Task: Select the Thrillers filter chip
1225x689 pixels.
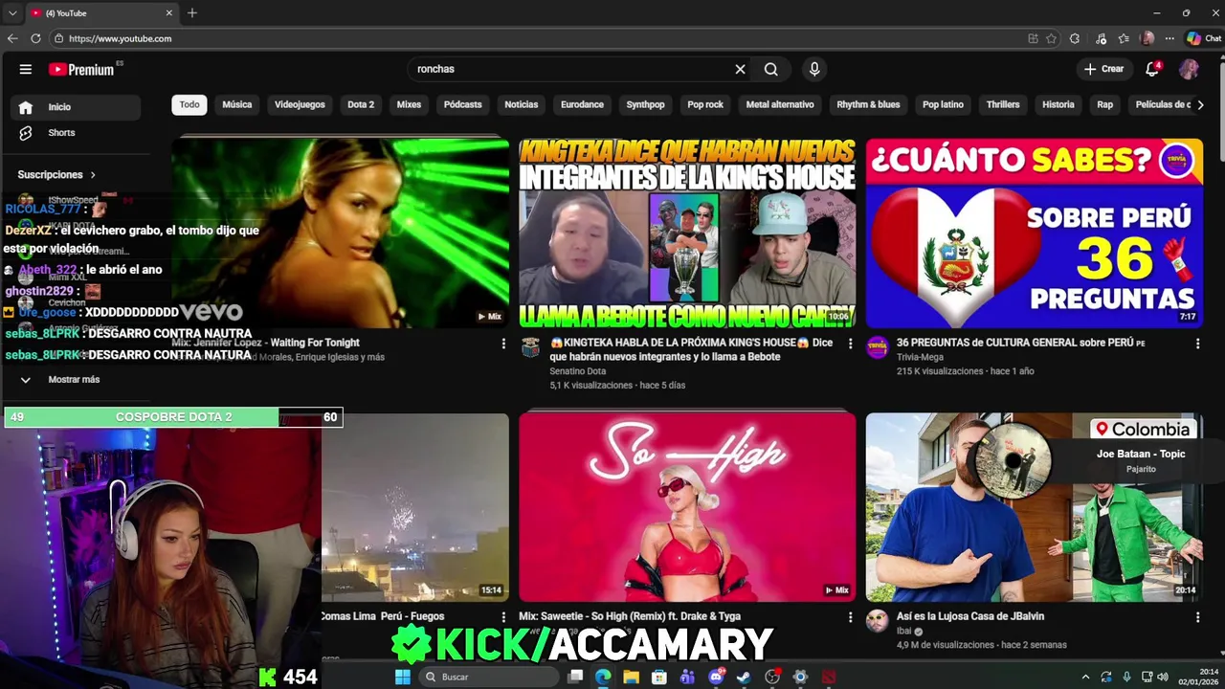Action: pyautogui.click(x=1003, y=104)
